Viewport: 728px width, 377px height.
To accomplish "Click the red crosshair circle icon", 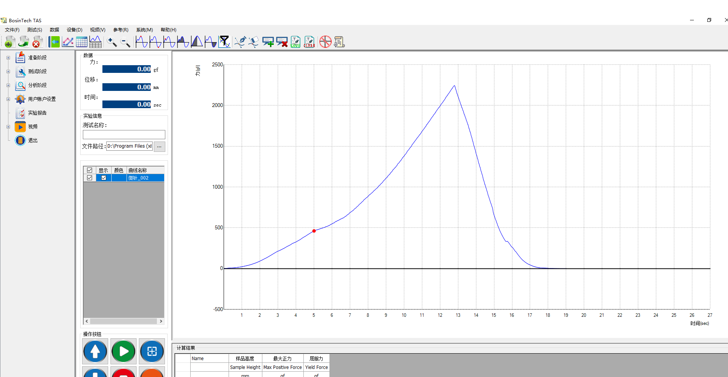I will point(325,42).
